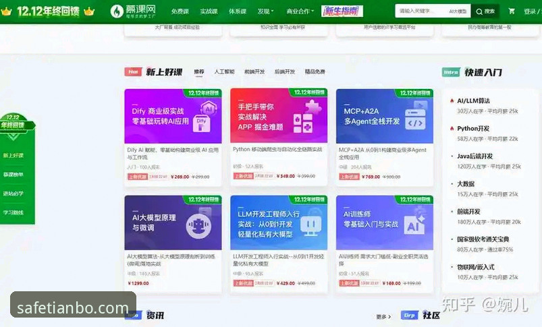Jump to 慕课榜单 in left sidebar
Viewport: 542px width, 327px height.
13,175
